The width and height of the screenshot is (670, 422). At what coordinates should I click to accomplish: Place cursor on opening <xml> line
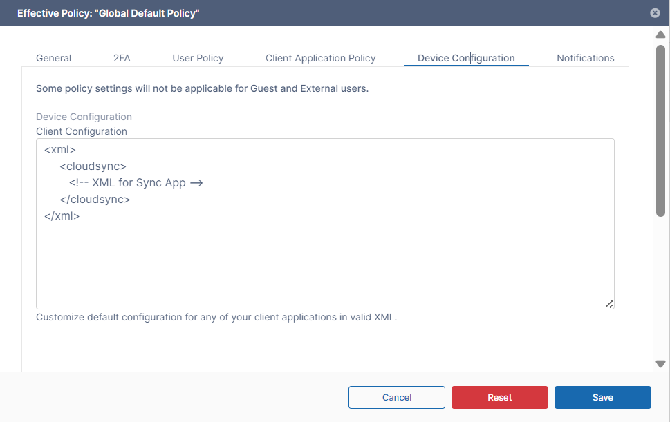click(x=60, y=149)
